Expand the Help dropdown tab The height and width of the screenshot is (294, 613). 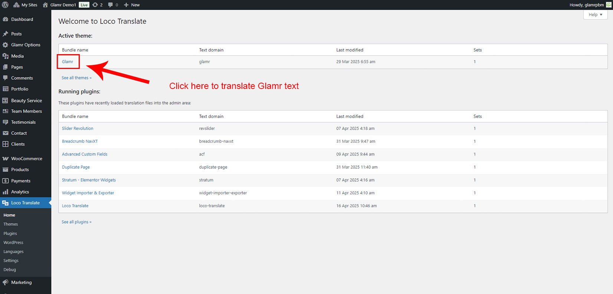[595, 14]
